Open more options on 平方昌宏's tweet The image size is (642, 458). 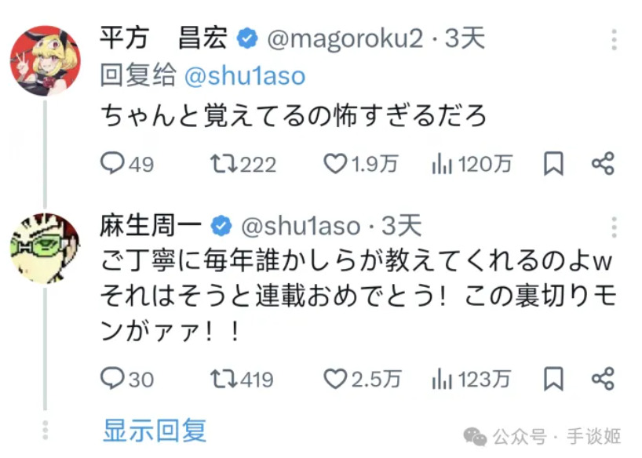pyautogui.click(x=615, y=40)
